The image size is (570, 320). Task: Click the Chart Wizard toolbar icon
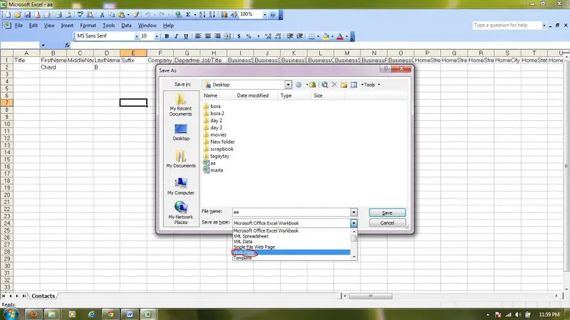pyautogui.click(x=224, y=14)
